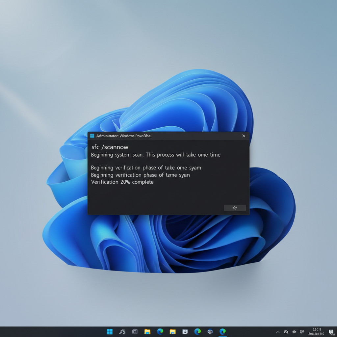
Task: Click the line ending 'tame syan'
Action: (140, 175)
